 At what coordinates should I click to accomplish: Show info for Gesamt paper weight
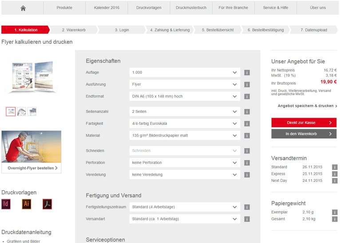335,219
